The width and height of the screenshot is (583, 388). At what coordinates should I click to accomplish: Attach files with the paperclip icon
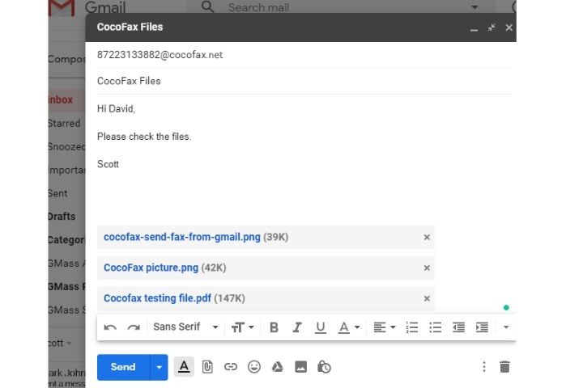[207, 367]
